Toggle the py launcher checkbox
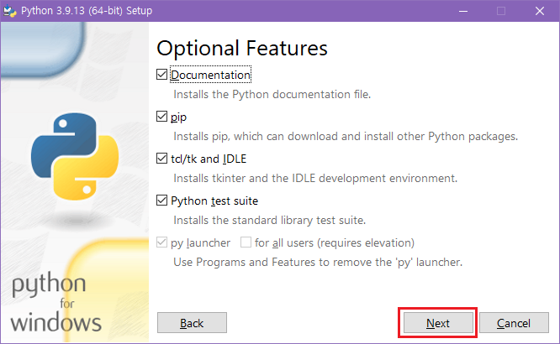 (161, 242)
